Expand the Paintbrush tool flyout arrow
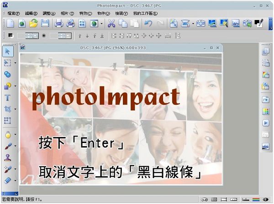This screenshot has height=204, width=274. (16, 146)
